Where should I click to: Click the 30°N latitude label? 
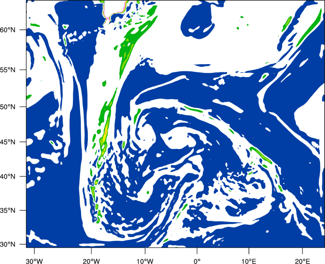tap(8, 245)
